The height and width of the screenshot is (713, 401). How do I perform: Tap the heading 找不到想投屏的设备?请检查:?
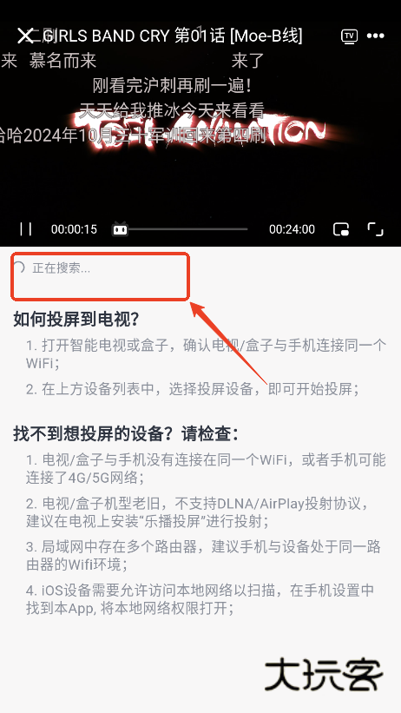(x=126, y=434)
